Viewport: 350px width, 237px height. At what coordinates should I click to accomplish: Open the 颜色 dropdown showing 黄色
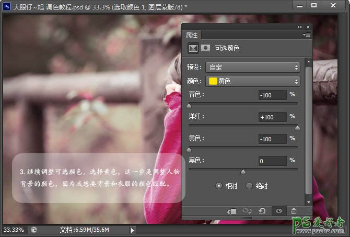tap(253, 81)
